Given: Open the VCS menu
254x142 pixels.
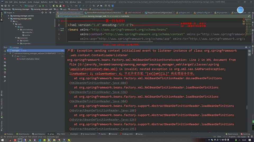Looking at the screenshot, I should click(x=67, y=2).
